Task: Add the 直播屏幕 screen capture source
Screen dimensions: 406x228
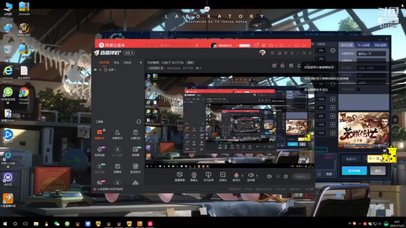Action: pyautogui.click(x=180, y=177)
